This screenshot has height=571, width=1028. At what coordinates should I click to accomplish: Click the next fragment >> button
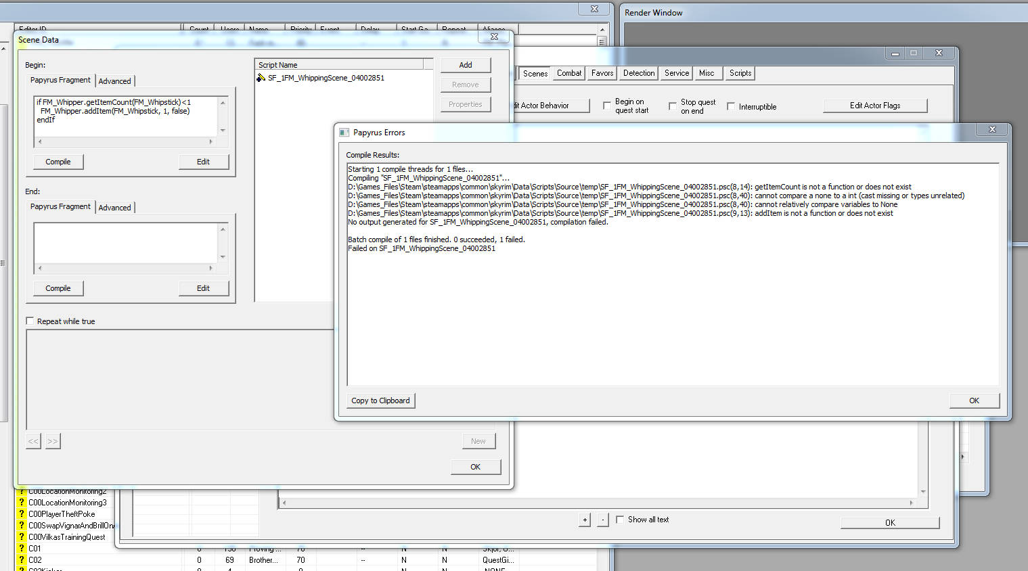point(53,441)
